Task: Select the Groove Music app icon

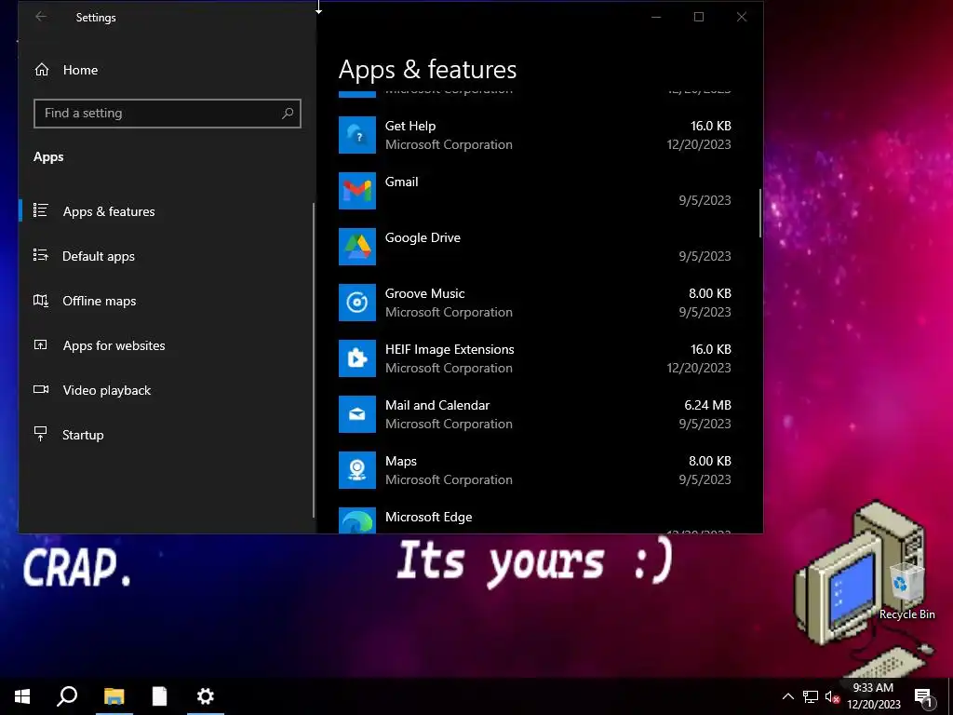Action: pyautogui.click(x=356, y=303)
